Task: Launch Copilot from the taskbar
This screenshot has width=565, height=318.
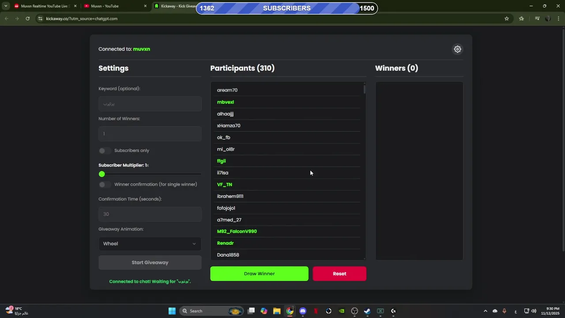Action: (264, 311)
